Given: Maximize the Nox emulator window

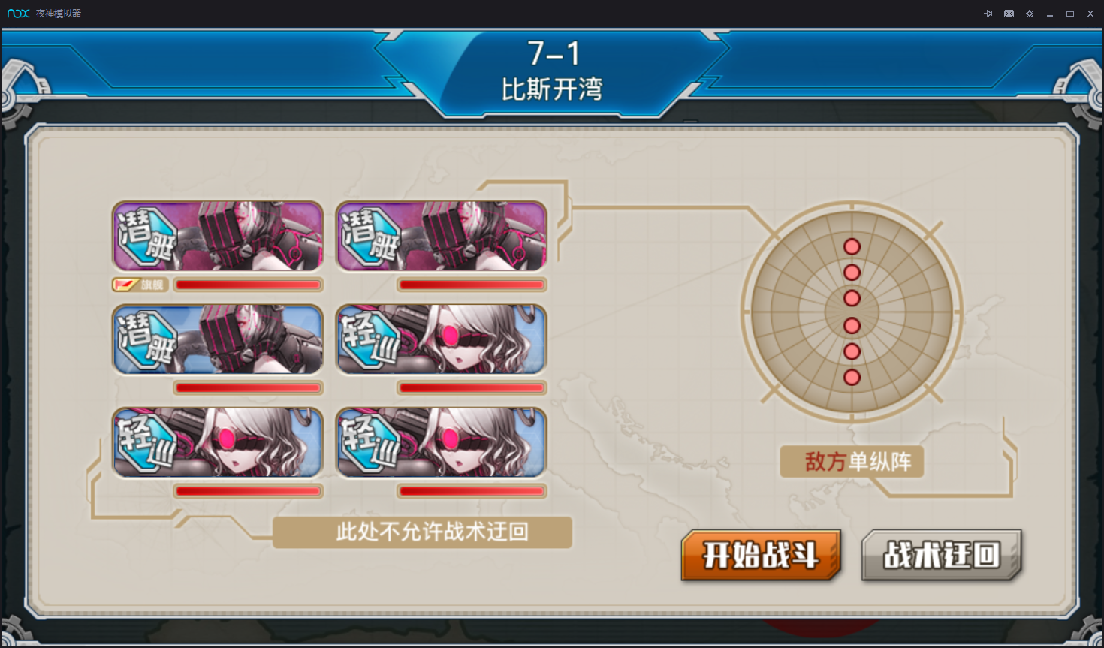Looking at the screenshot, I should pos(1070,14).
